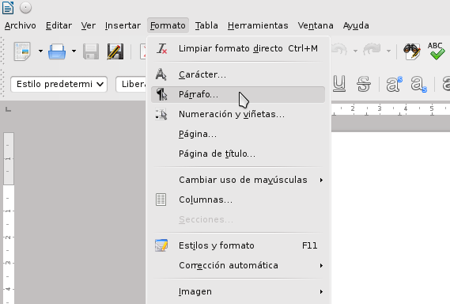The height and width of the screenshot is (304, 450).
Task: Open the paragraph style dropdown 'Estilo predetermi'
Action: pyautogui.click(x=59, y=84)
